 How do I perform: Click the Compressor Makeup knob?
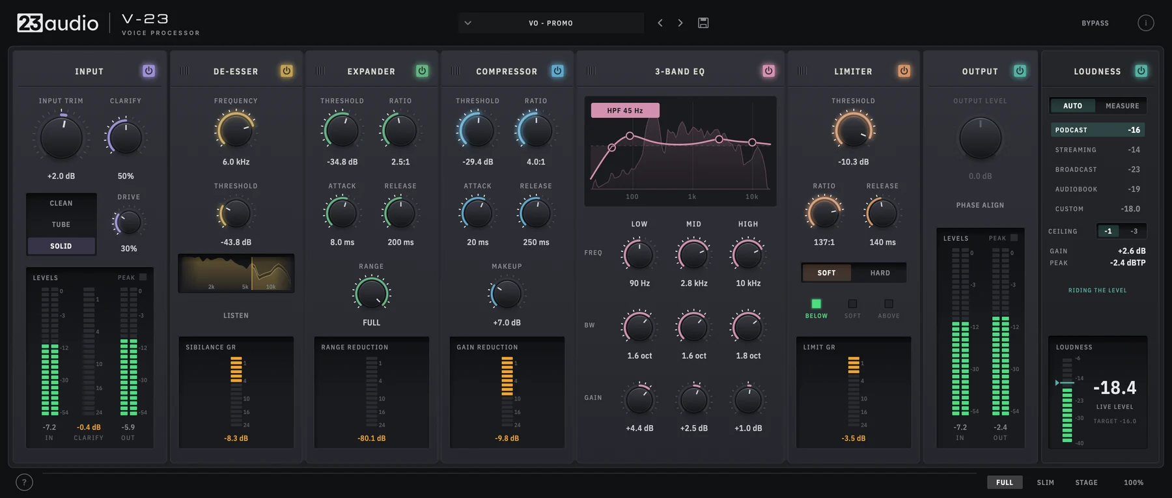[x=506, y=294]
